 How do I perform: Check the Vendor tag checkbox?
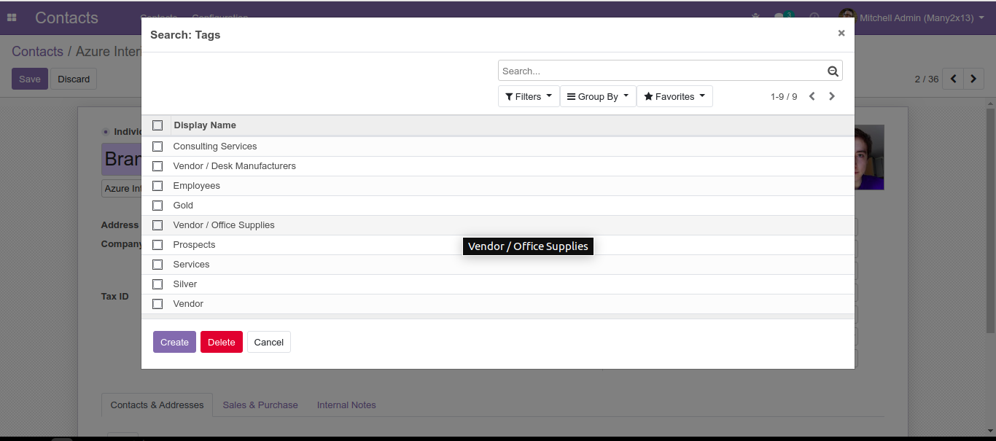click(157, 304)
